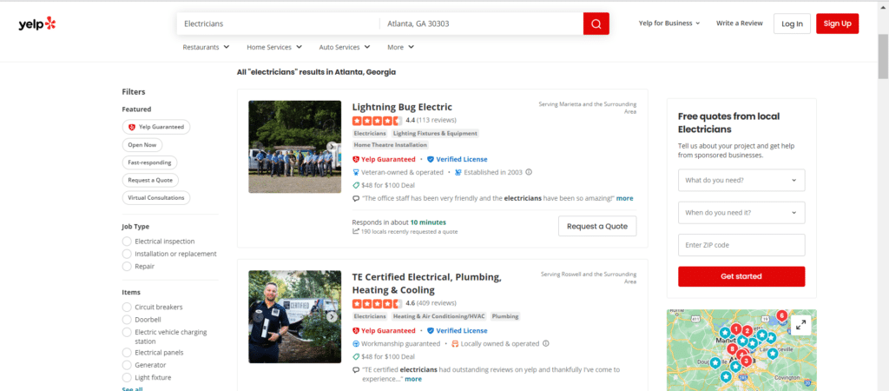Click the Enter ZIP code field

[x=741, y=245]
